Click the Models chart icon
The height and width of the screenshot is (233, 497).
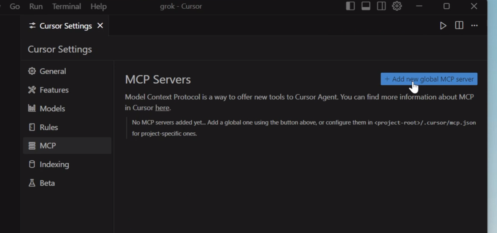point(32,108)
